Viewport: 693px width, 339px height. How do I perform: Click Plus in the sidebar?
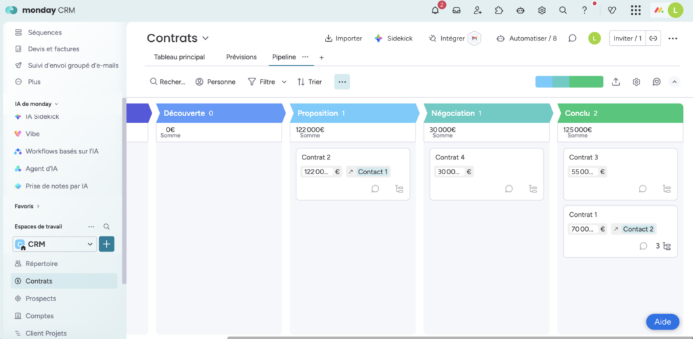click(34, 82)
